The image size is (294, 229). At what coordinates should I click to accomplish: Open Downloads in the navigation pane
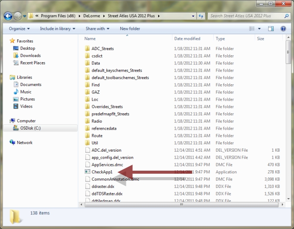point(30,56)
